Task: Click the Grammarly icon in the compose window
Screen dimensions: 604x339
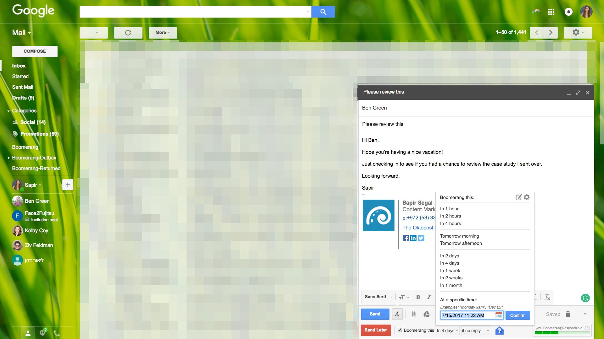Action: coord(585,298)
